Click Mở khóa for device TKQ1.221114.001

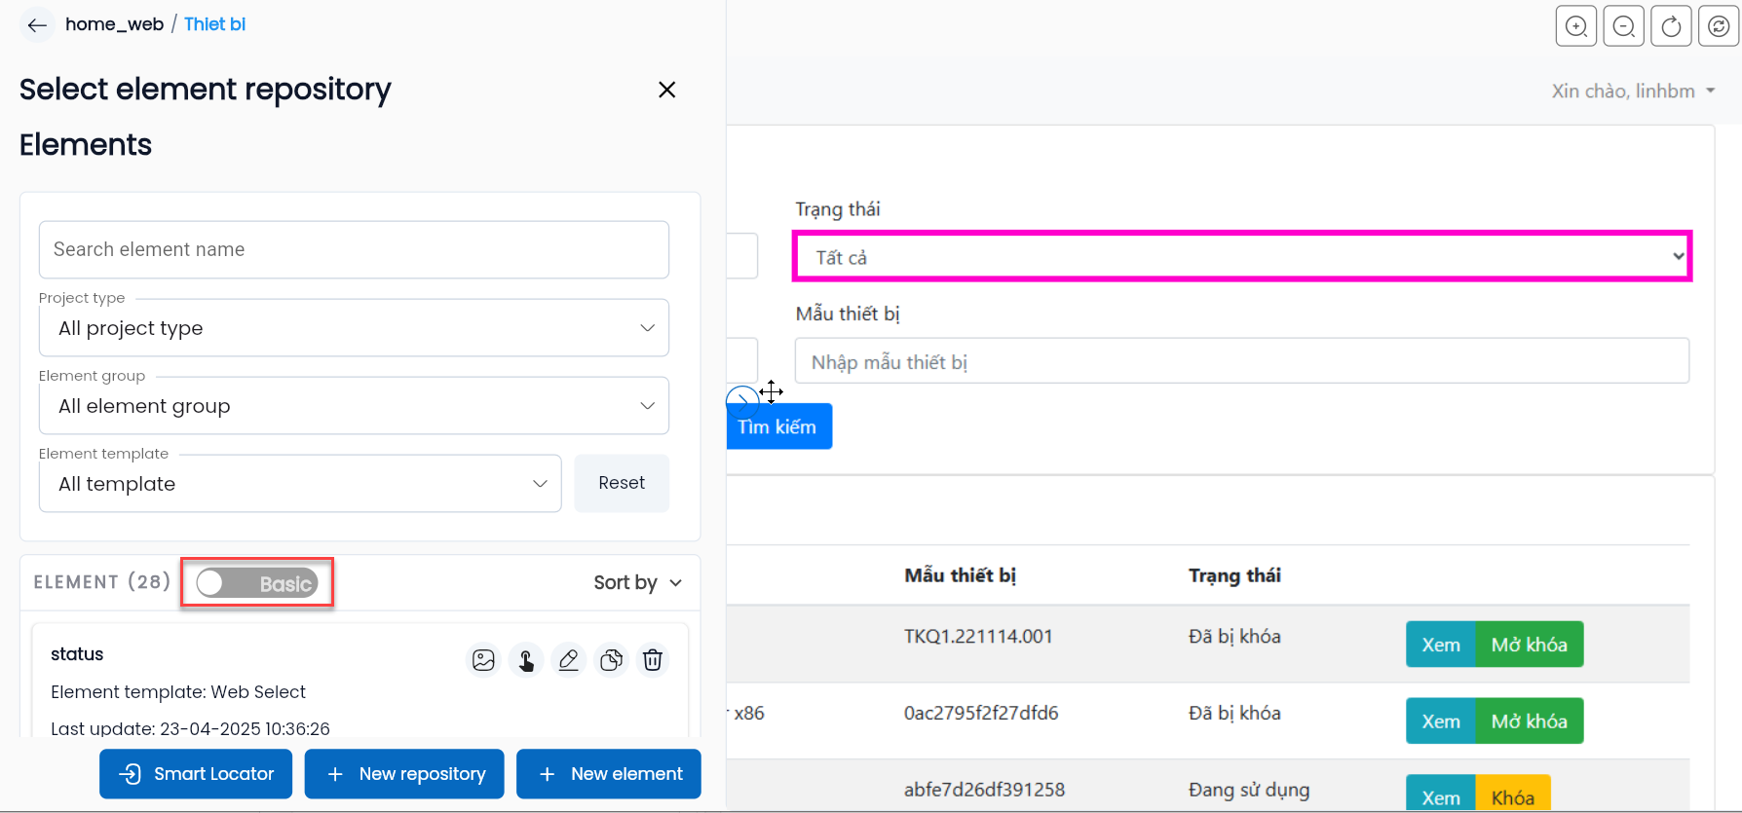pyautogui.click(x=1530, y=645)
